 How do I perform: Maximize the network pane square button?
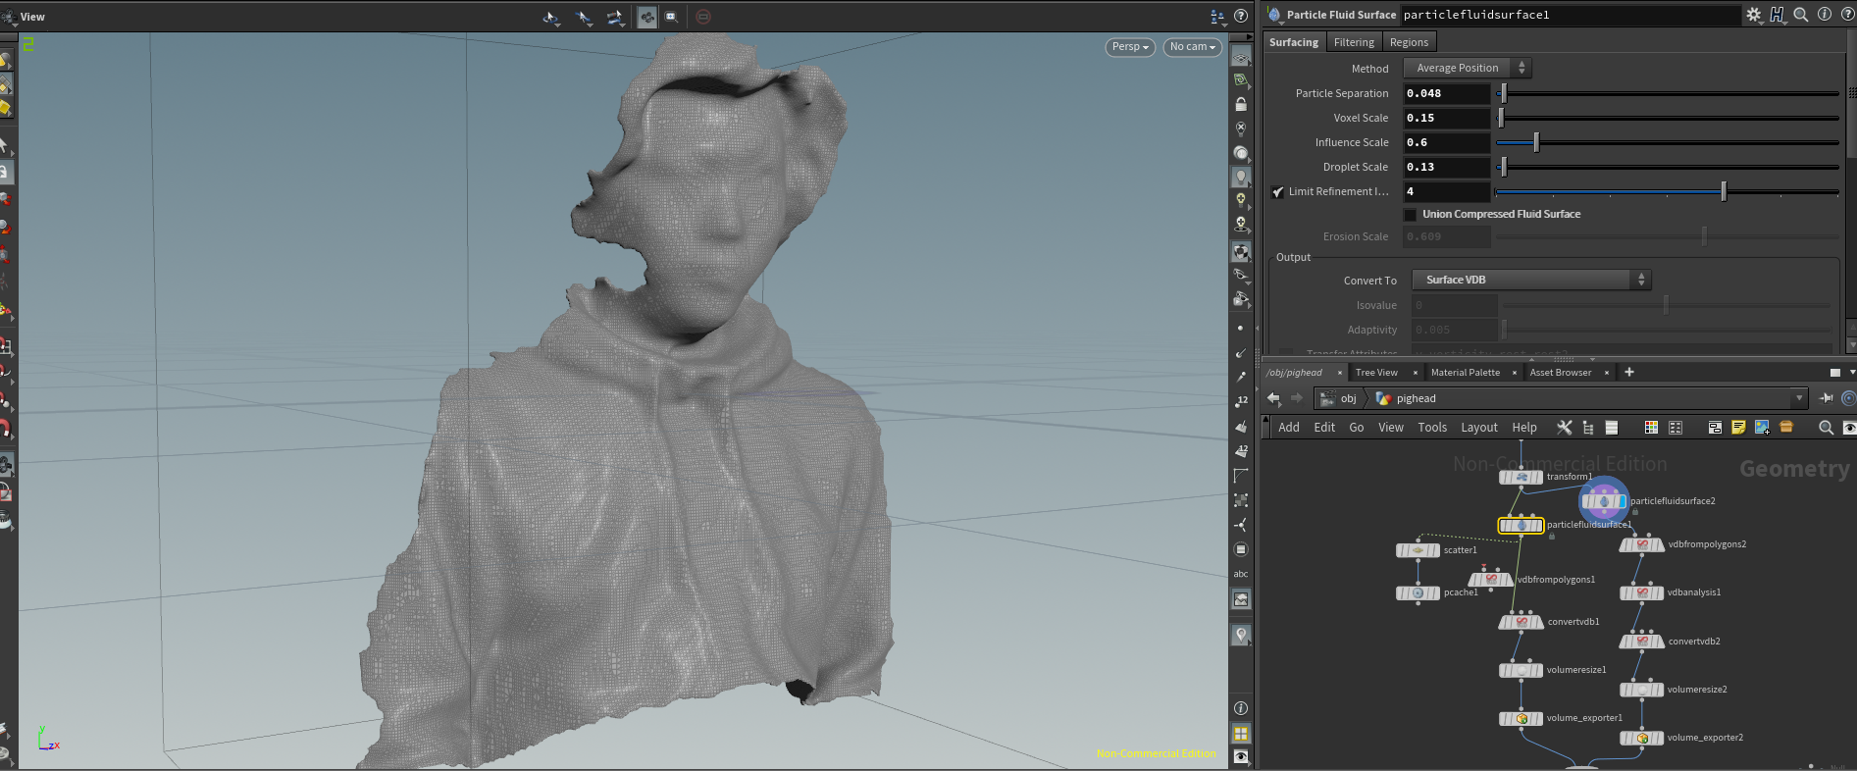click(1835, 373)
